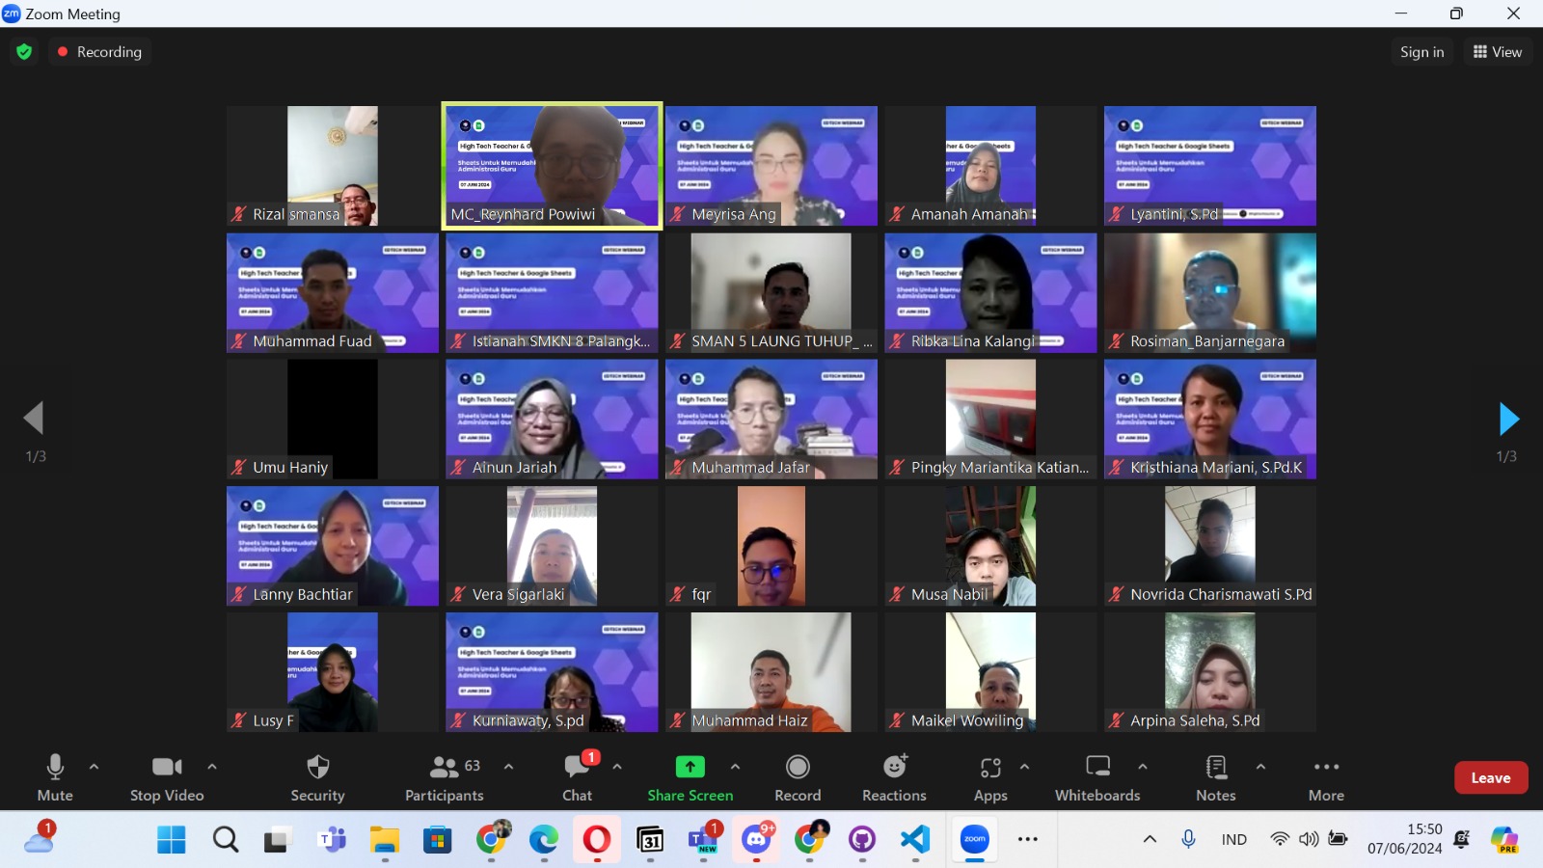Open the Reactions emoji menu
This screenshot has height=868, width=1543.
point(894,777)
